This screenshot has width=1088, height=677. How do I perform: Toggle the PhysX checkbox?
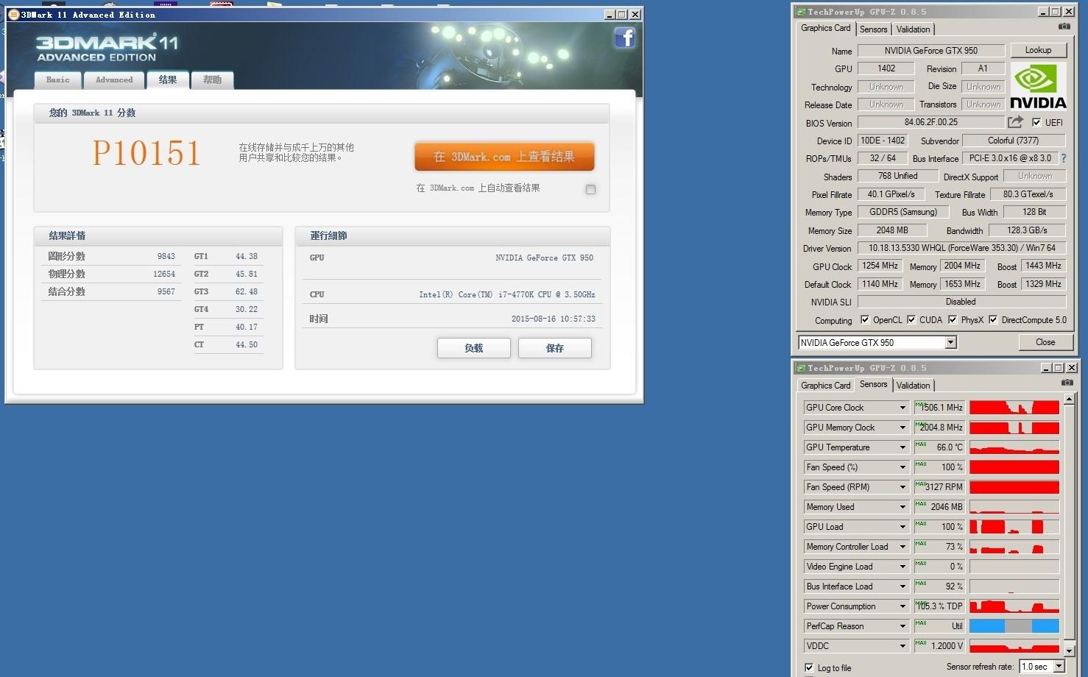pos(953,319)
